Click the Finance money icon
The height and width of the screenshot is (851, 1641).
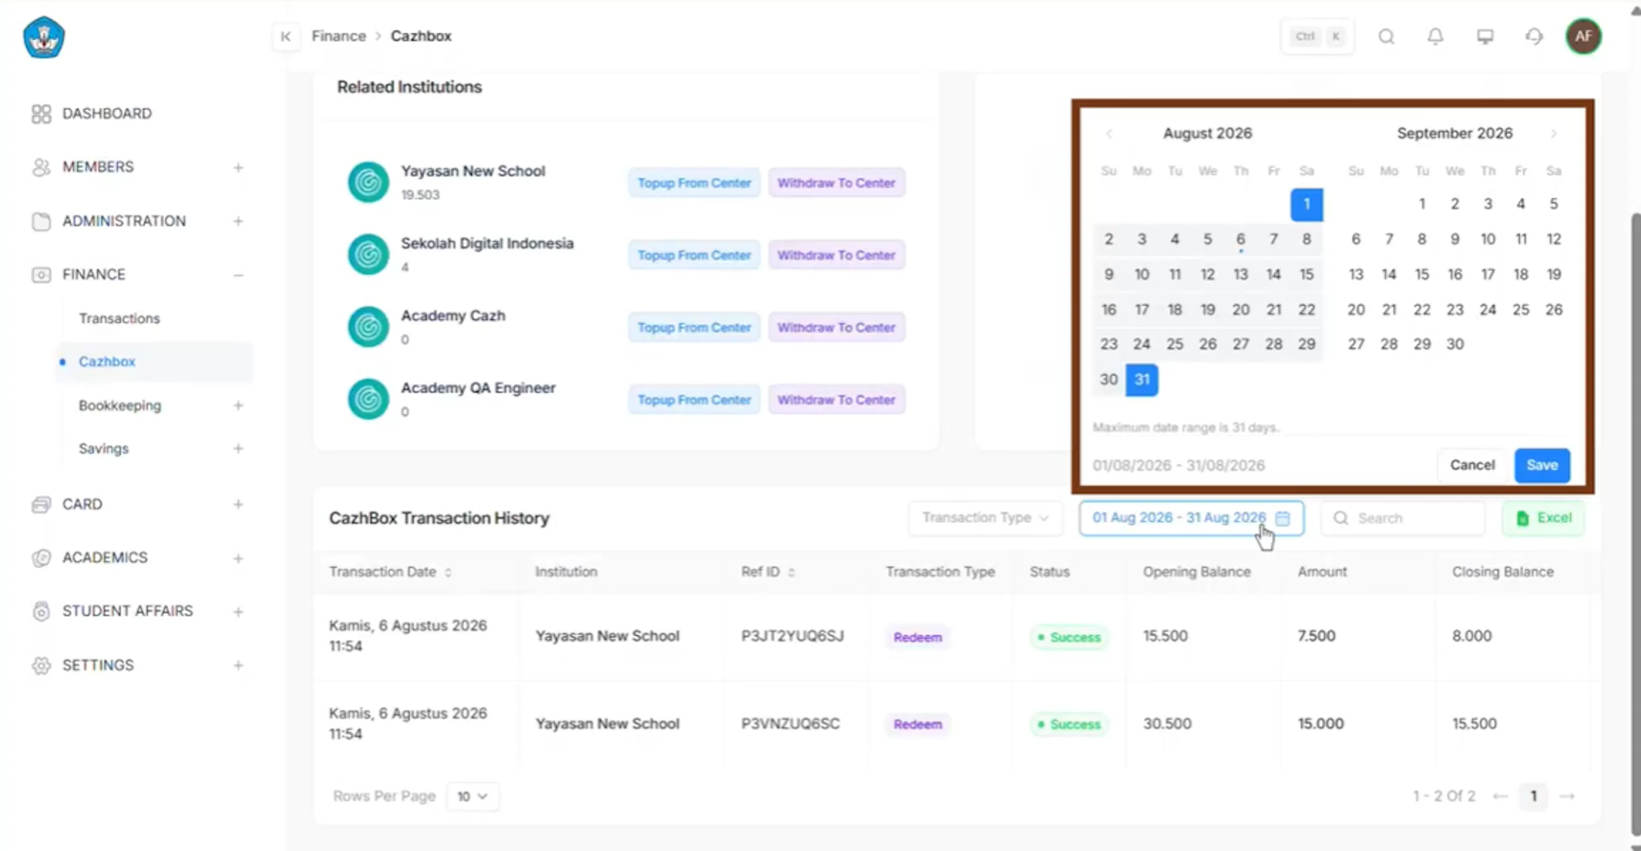point(41,275)
